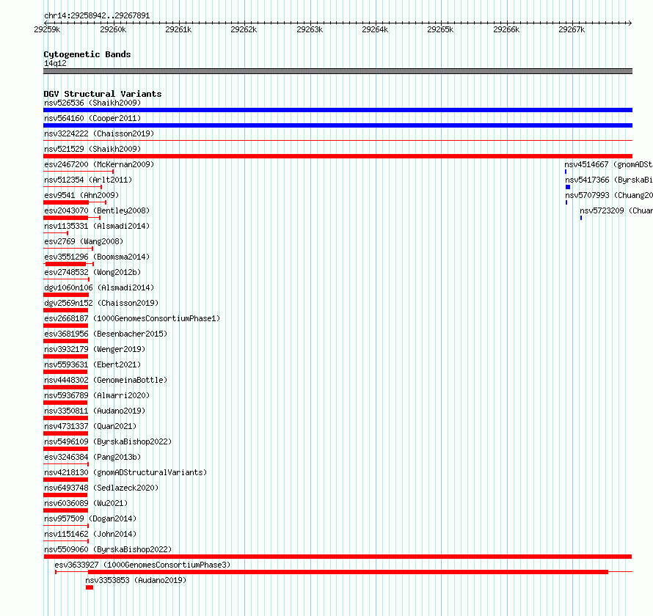This screenshot has height=616, width=653.
Task: Click the 29264k ruler label
Action: [x=375, y=29]
